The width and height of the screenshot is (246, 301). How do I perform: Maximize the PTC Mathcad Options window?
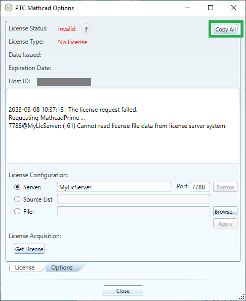[211, 8]
